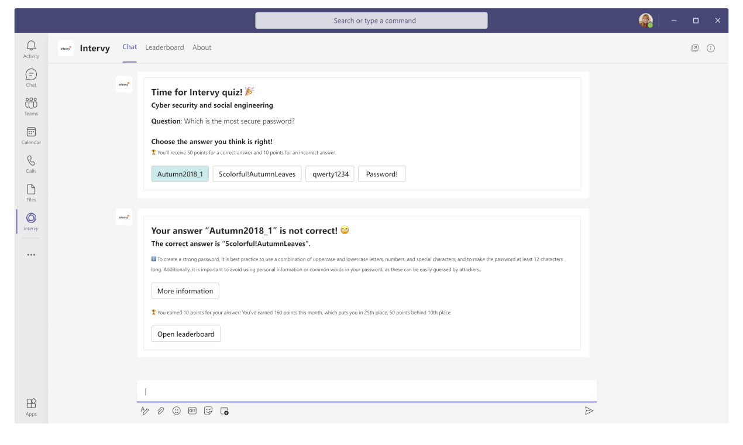Click the '50 points for a correct answer' note
This screenshot has width=743, height=445.
pyautogui.click(x=243, y=153)
